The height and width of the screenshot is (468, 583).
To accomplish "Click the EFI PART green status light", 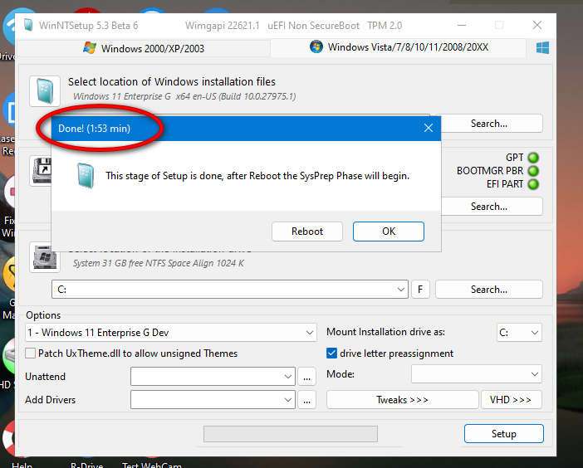I will click(533, 184).
